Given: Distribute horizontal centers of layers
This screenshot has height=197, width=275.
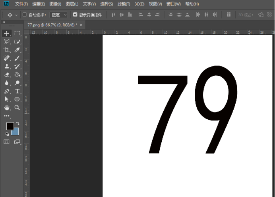Looking at the screenshot, I should click(206, 15).
